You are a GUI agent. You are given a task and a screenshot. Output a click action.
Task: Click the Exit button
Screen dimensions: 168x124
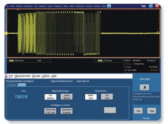coord(138,111)
